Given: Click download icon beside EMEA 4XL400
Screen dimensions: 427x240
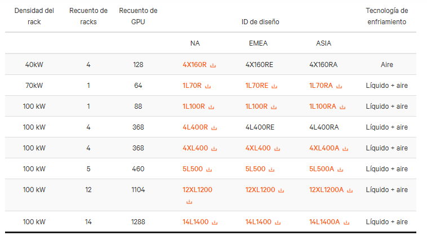Looking at the screenshot, I should [x=277, y=149].
